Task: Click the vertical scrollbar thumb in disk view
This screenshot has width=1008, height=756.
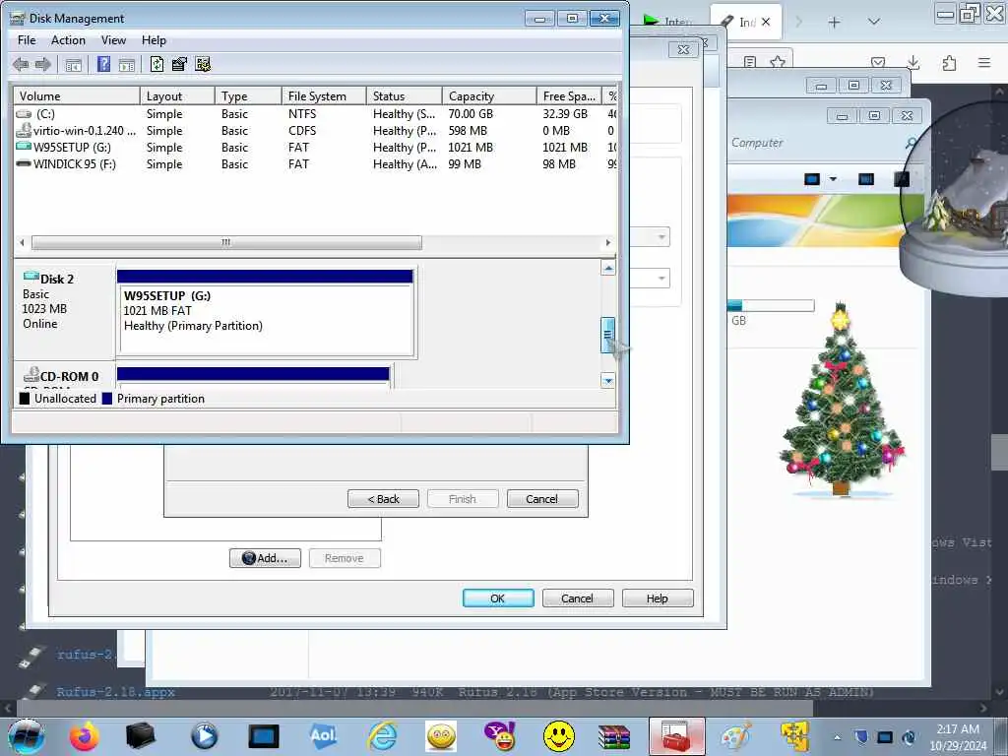Action: (608, 335)
